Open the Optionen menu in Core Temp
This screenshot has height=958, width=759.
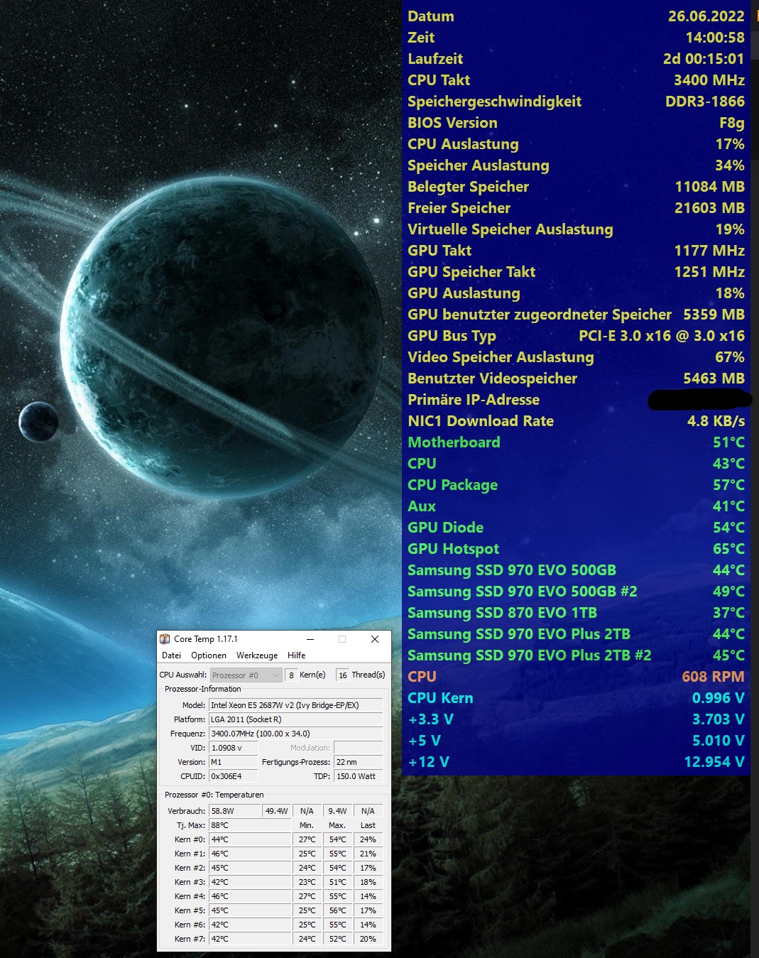(x=209, y=655)
